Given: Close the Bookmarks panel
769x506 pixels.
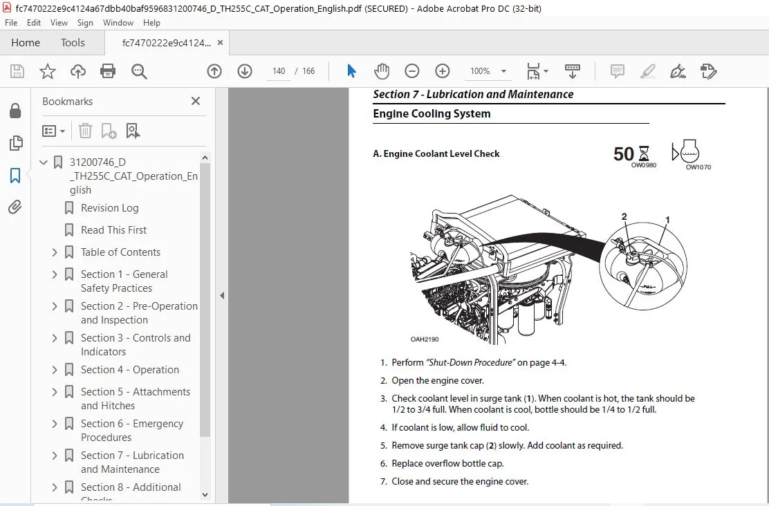Looking at the screenshot, I should click(x=195, y=101).
